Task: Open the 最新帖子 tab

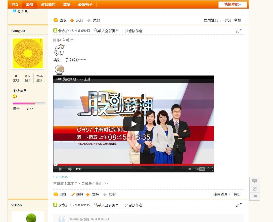Action: coord(85,4)
